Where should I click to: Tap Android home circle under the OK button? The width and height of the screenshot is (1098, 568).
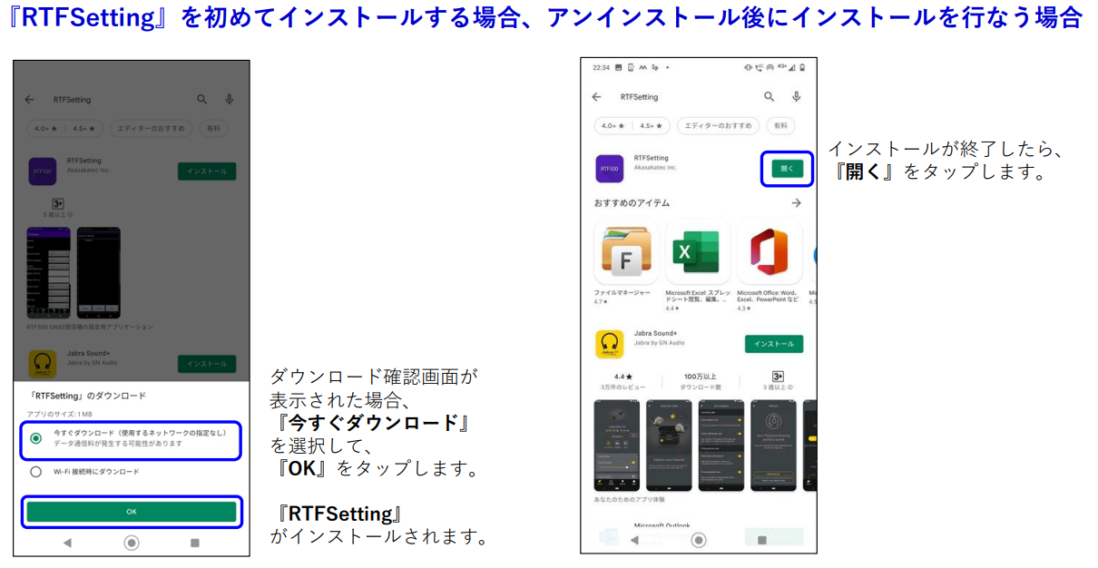pyautogui.click(x=132, y=543)
